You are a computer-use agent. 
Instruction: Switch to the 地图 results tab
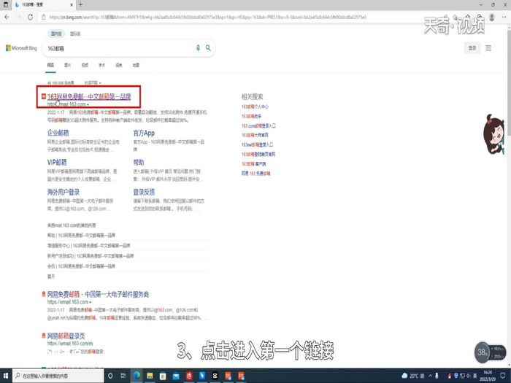[x=136, y=65]
